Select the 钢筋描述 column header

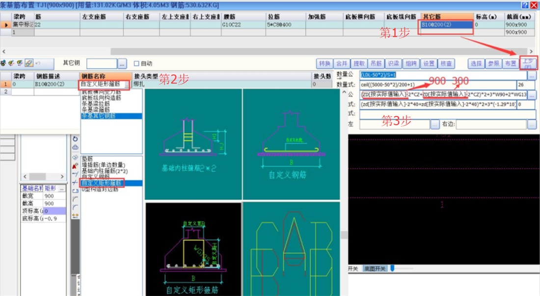(x=57, y=76)
